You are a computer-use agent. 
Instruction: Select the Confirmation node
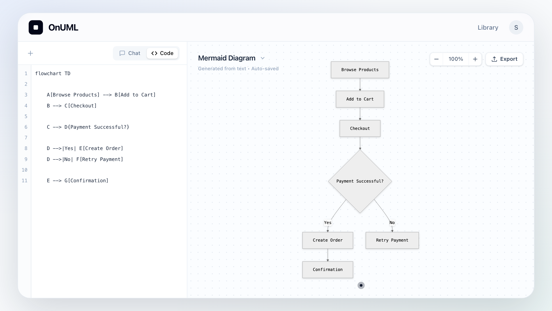coord(328,270)
